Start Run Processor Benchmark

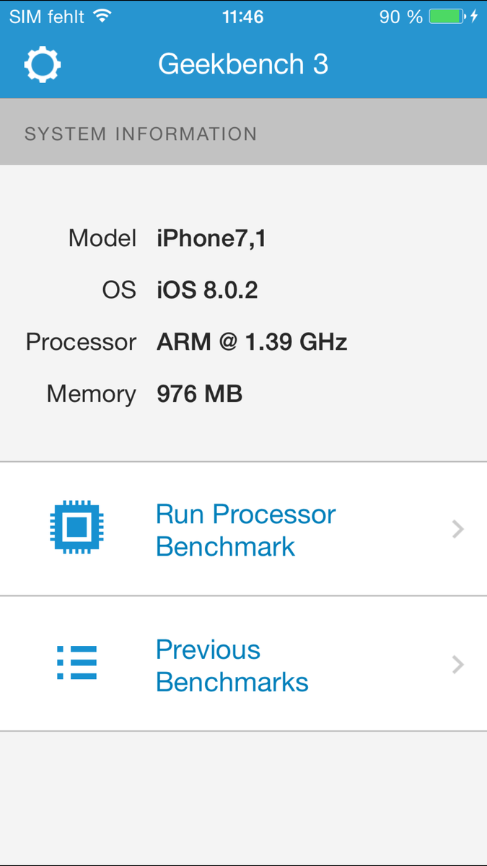[x=246, y=530]
